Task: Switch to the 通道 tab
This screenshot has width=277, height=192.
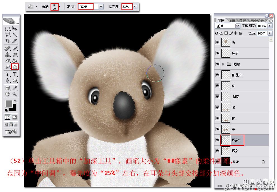Action: (232, 21)
